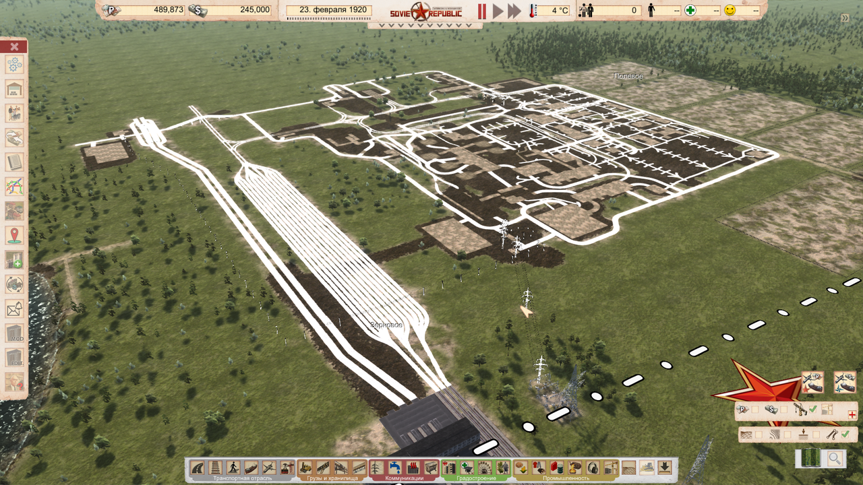Expand dropdown arrows below Soviet Republic logo
Screen dimensions: 863x485
pos(425,26)
